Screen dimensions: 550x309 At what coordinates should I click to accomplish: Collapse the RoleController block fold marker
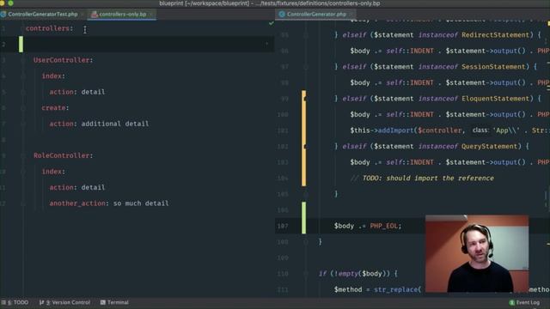click(x=23, y=155)
